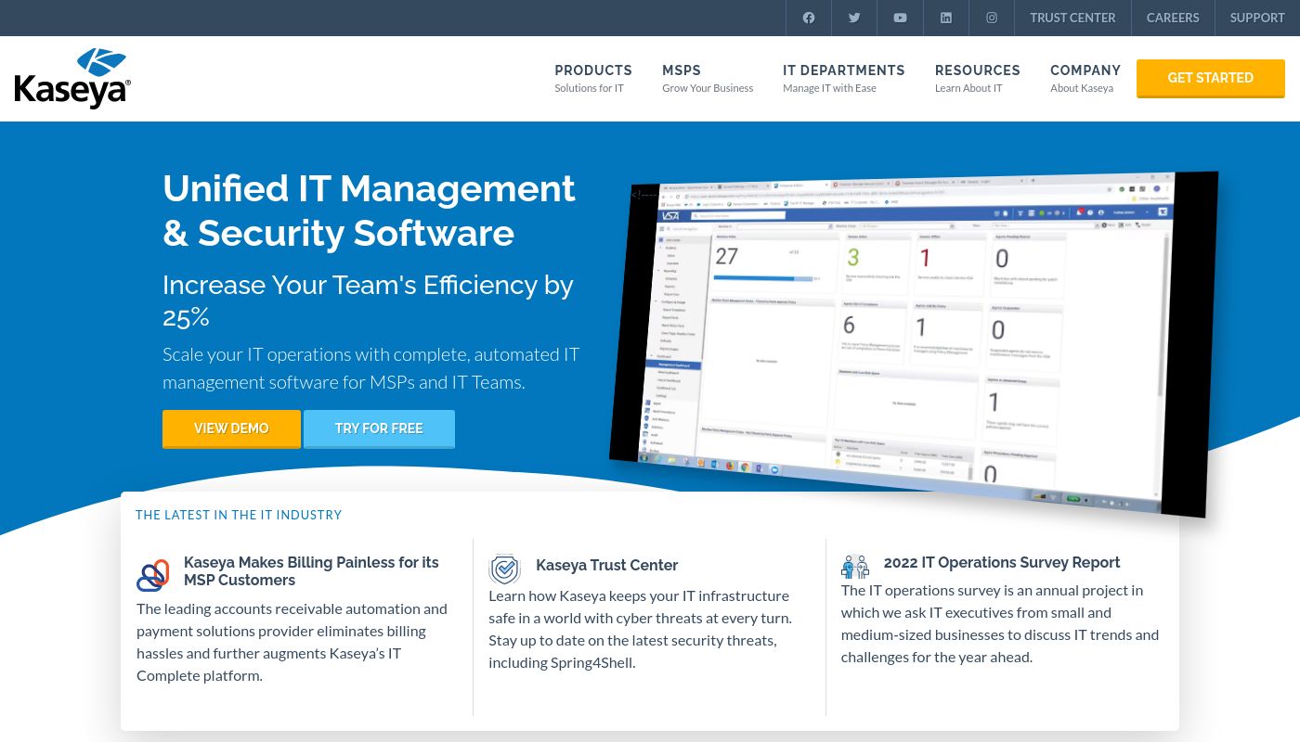The width and height of the screenshot is (1300, 742).
Task: Open Kaseya Makes Billing Painless article
Action: point(311,571)
